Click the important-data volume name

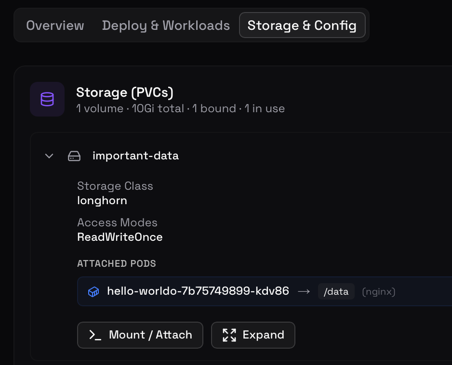tap(135, 156)
